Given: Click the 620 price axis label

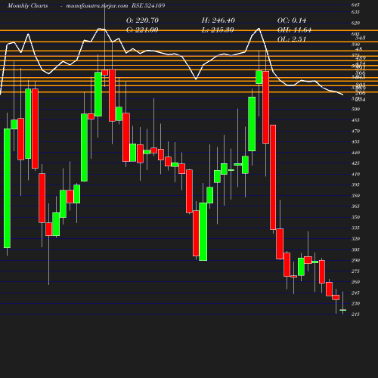Looking at the screenshot, I should tap(355, 23).
